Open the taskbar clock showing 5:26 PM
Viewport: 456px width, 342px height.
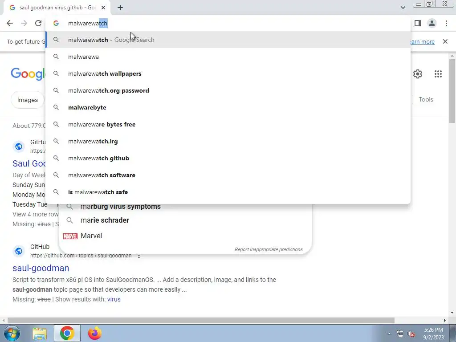pos(433,334)
